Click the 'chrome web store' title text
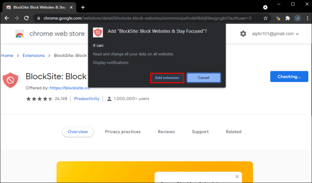This screenshot has height=183, width=312. [57, 34]
